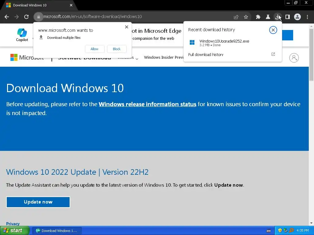Screen dimensions: 314x235
Task: Go back to the previous page
Action: (x=7, y=17)
